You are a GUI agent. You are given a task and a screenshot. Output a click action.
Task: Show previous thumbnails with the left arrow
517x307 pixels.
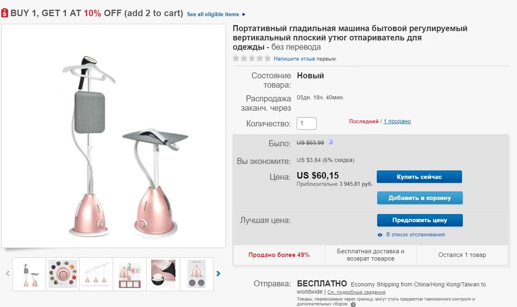click(x=7, y=273)
